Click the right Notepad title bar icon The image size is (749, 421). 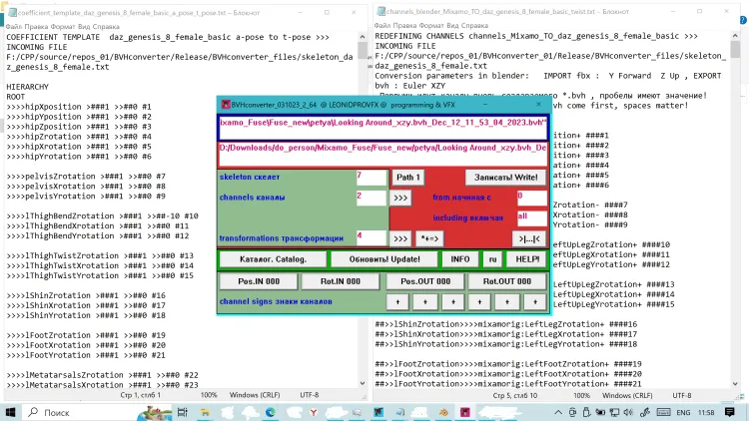click(x=381, y=11)
